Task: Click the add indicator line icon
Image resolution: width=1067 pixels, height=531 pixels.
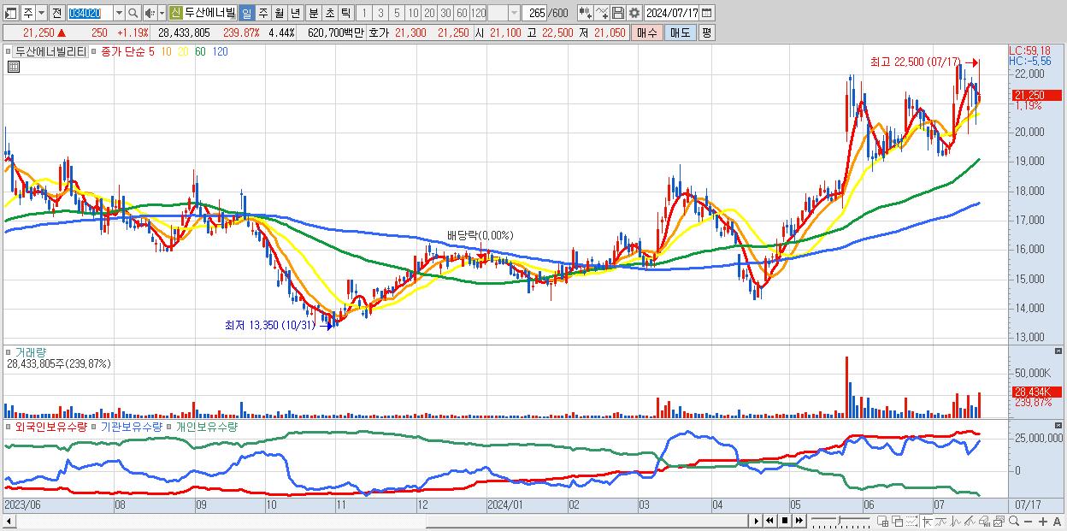Action: (x=602, y=13)
